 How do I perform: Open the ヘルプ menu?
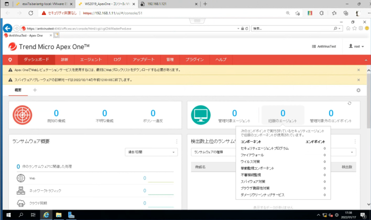pos(221,60)
